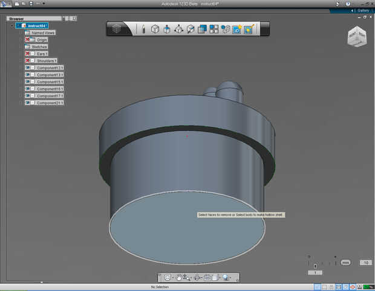This screenshot has height=291, width=375.
Task: Click the Sketch pencil tool in toolbar
Action: [x=143, y=29]
